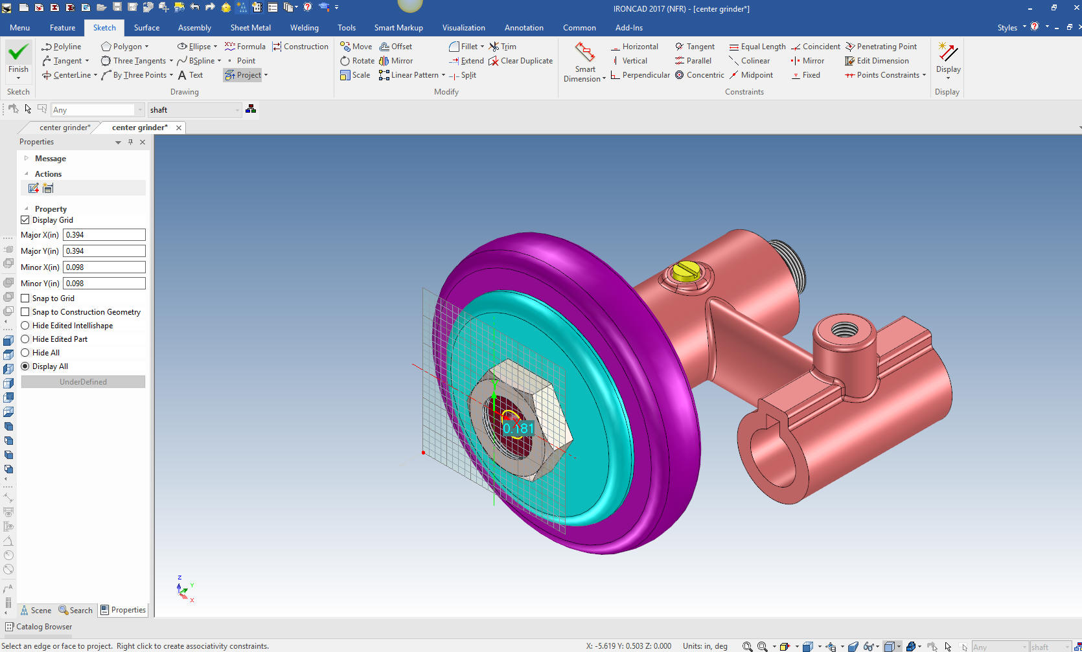Activate the Project edge tool
The image size is (1082, 652).
pos(243,75)
